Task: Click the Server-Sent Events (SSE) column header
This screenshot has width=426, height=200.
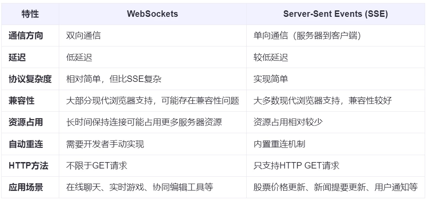Action: [335, 14]
